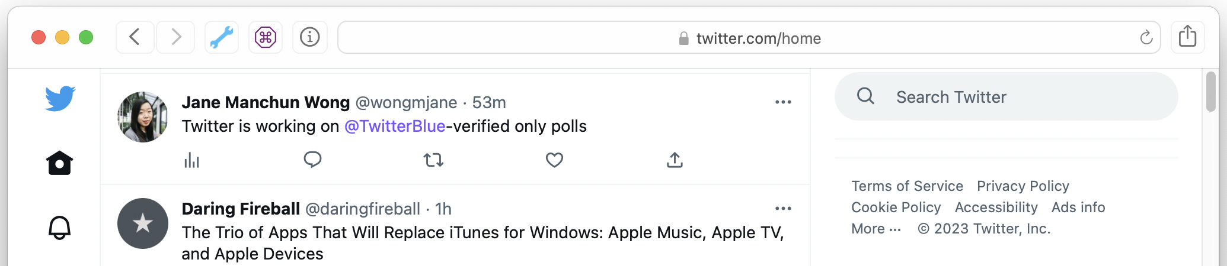The width and height of the screenshot is (1227, 266).
Task: Open the @TwitterBlue mention link
Action: coord(395,126)
